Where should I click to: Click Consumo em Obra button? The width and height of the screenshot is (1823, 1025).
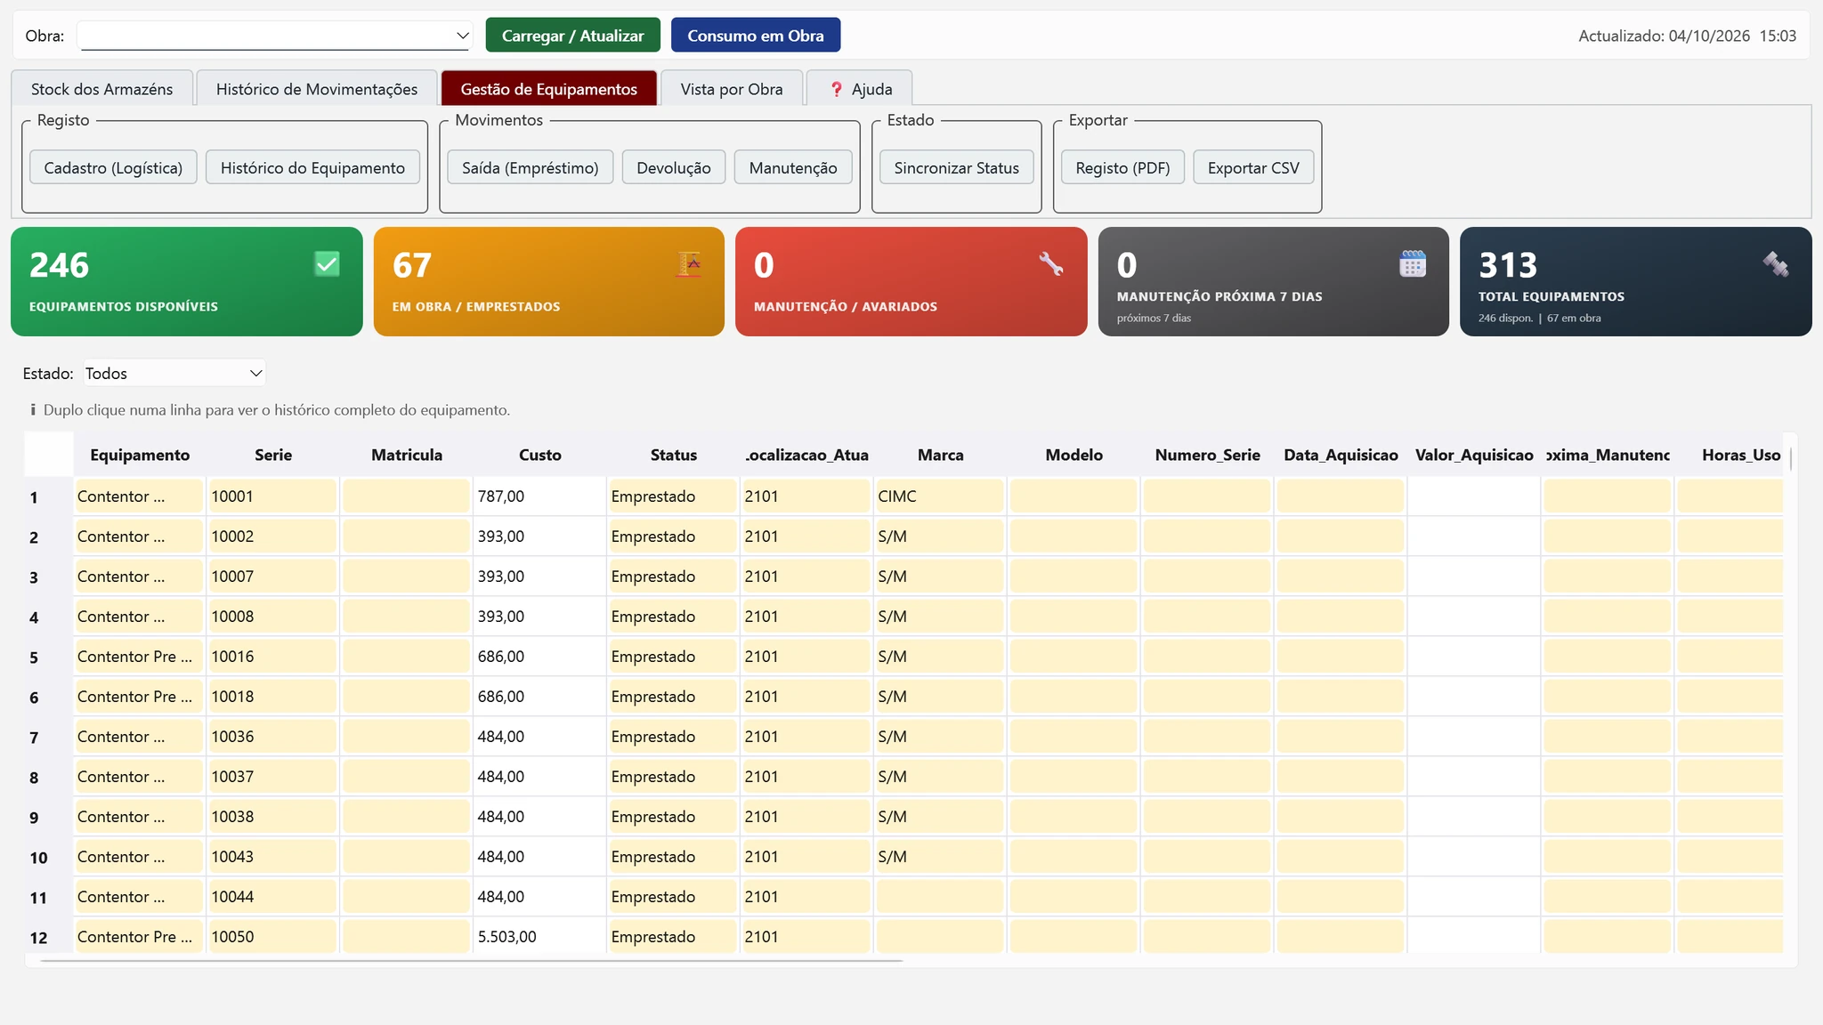point(756,36)
